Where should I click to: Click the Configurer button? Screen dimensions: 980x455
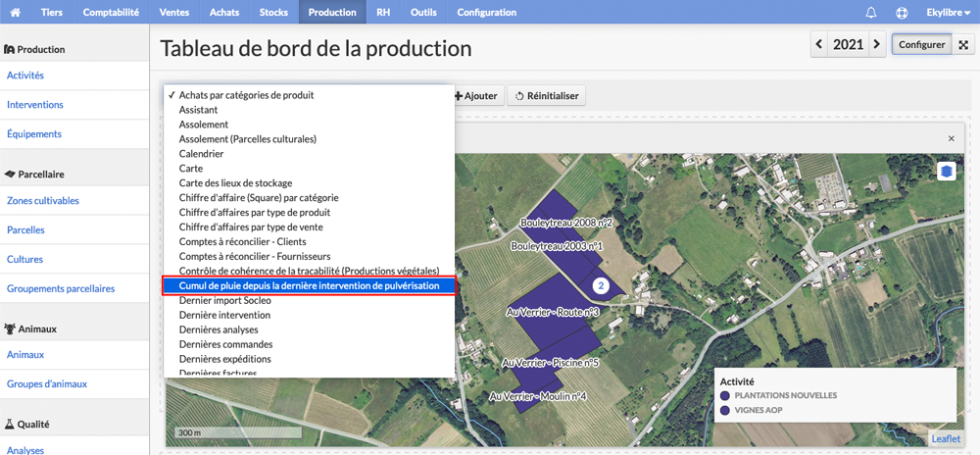[x=921, y=45]
